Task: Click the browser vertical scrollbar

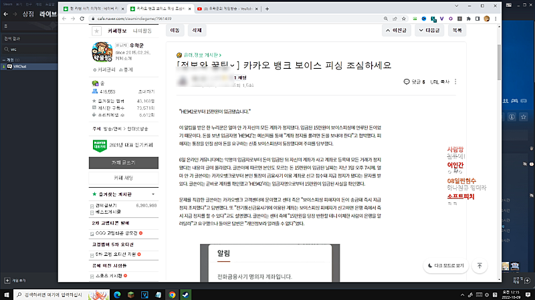Action: point(499,62)
